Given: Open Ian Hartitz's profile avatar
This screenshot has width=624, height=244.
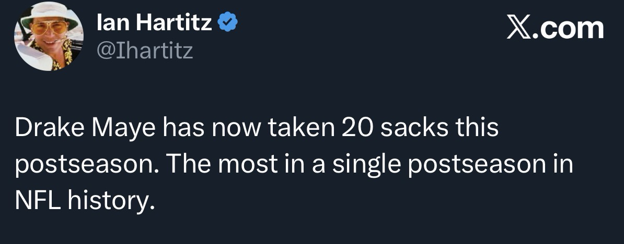Looking at the screenshot, I should [48, 36].
